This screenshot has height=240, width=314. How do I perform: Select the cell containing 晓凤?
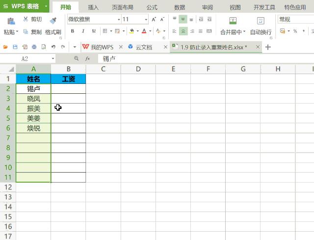coord(33,99)
